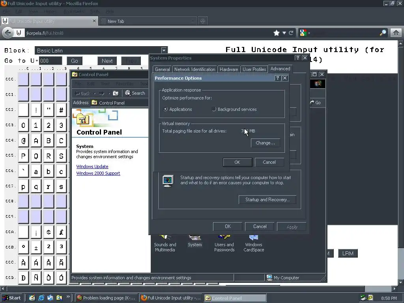Viewport: 404px width, 303px height.
Task: Switch to the General tab
Action: point(162,69)
